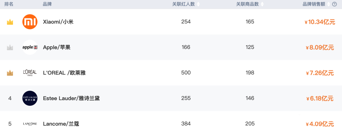The height and width of the screenshot is (132, 342).
Task: Click the 品牌 column header
Action: (x=47, y=4)
